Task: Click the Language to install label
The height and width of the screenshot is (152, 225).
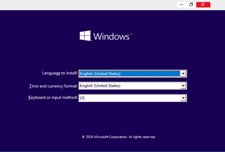Action: tap(60, 73)
